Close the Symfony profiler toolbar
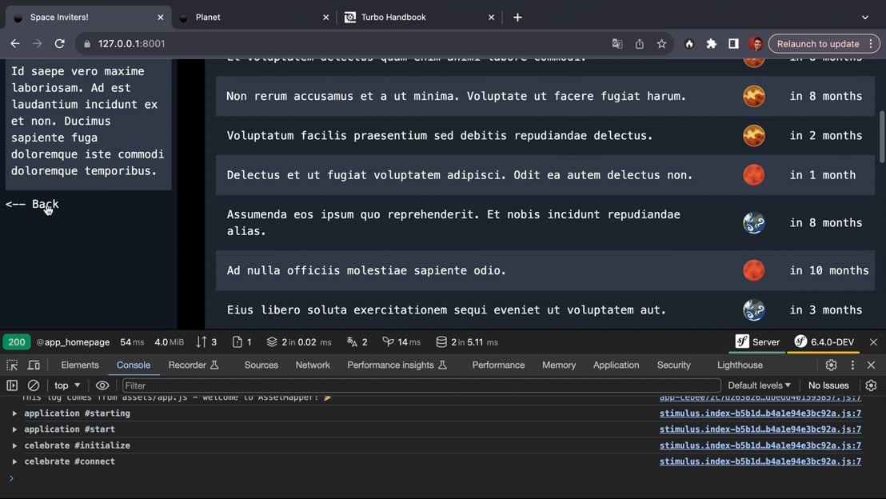Screen dimensions: 886x499 pos(873,342)
